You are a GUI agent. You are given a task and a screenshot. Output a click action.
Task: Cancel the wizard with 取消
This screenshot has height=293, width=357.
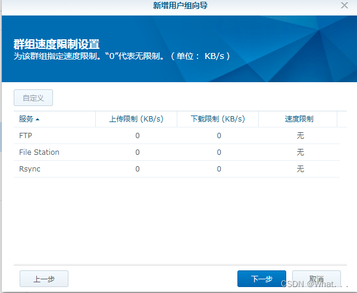(317, 279)
